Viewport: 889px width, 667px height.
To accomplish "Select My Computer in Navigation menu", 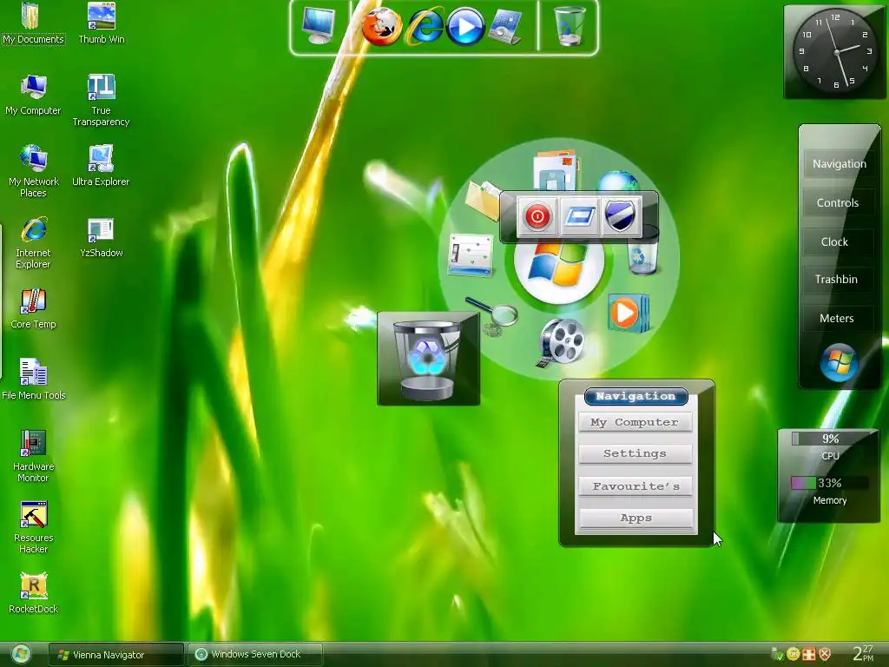I will tap(635, 423).
